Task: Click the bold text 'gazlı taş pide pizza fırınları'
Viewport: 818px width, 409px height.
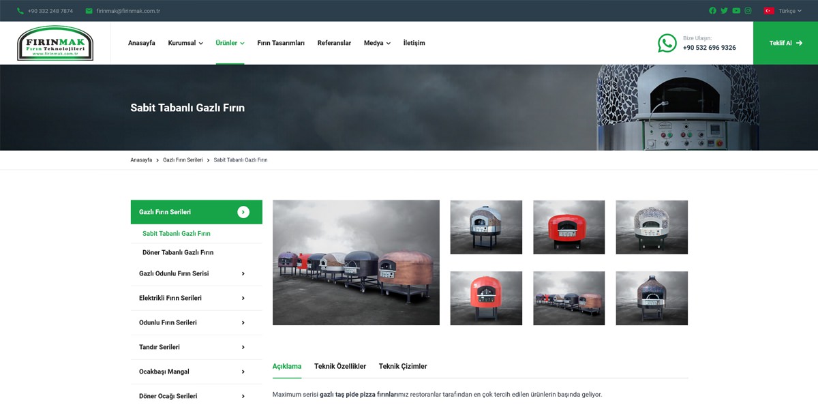Action: (x=358, y=395)
